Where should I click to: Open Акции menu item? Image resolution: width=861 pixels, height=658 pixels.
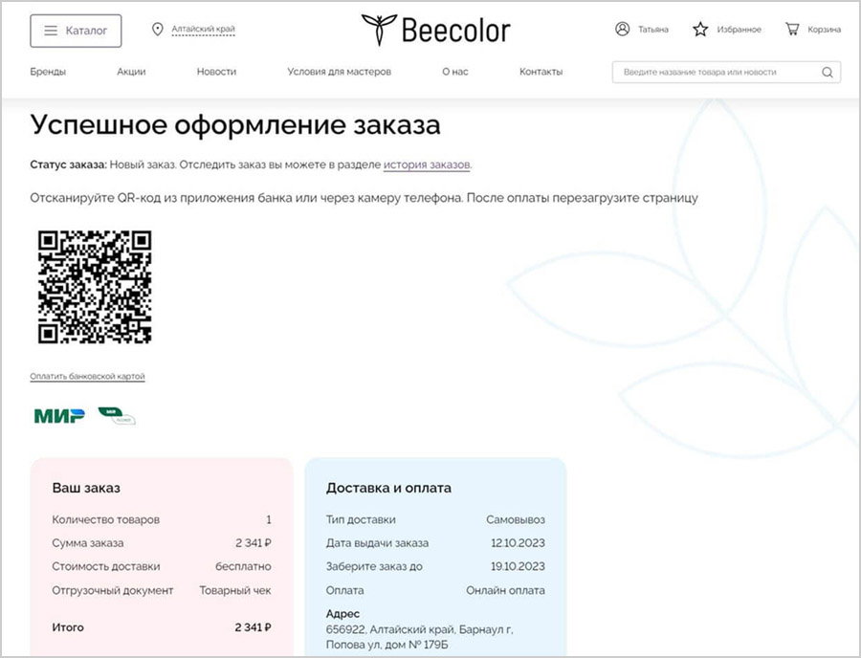(131, 72)
